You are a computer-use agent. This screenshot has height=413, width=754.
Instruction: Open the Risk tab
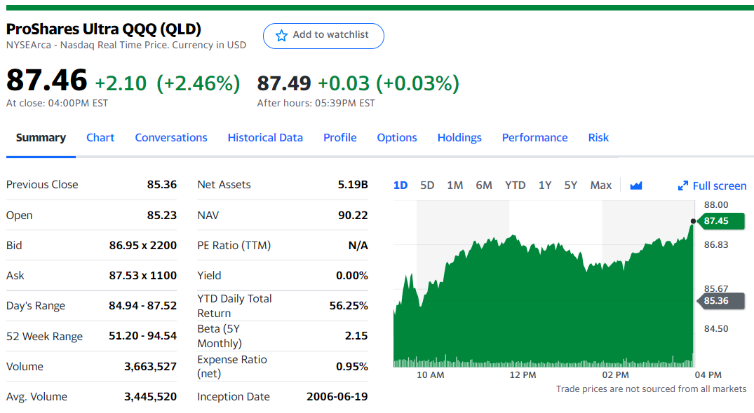pos(599,138)
